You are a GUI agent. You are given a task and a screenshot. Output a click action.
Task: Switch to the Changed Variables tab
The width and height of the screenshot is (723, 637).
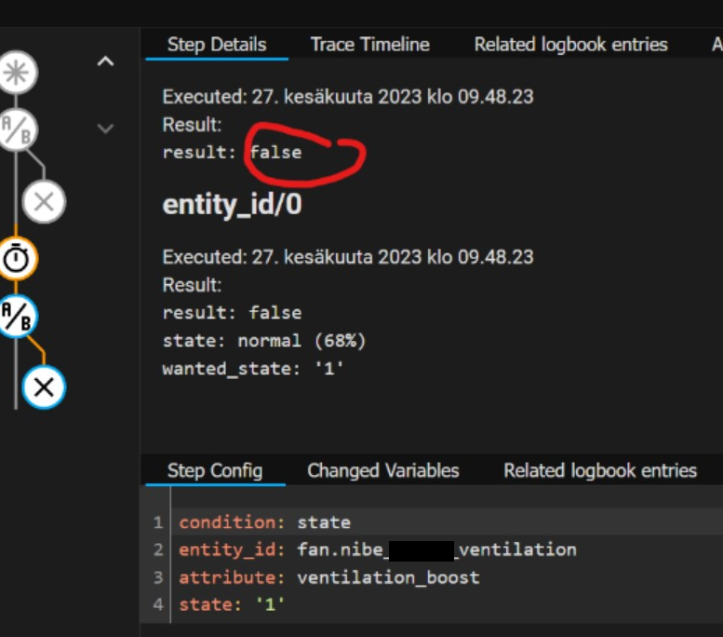pos(382,470)
